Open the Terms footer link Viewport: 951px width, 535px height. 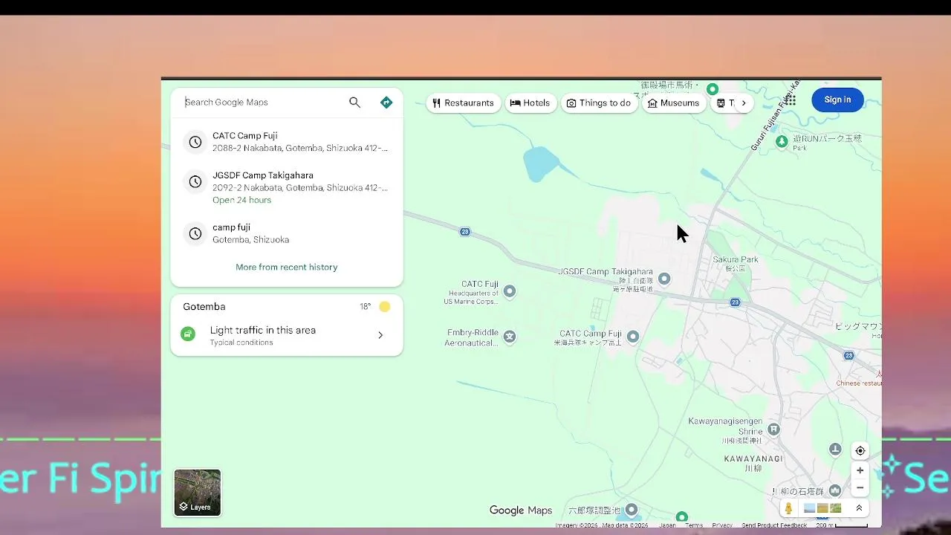(x=694, y=525)
